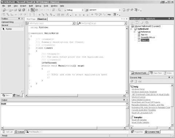Viewport: 175px width, 138px height.
Task: Click the New Project toolbar icon
Action: point(4,10)
